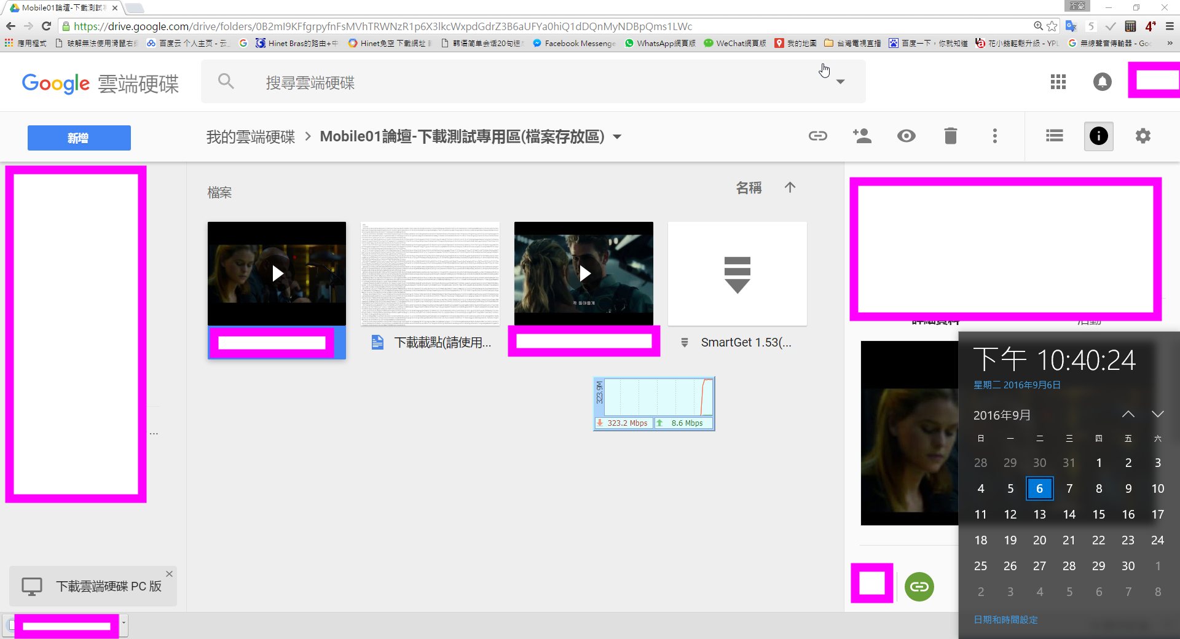The image size is (1180, 639).
Task: Open the 百度一下 bookmark
Action: click(928, 43)
